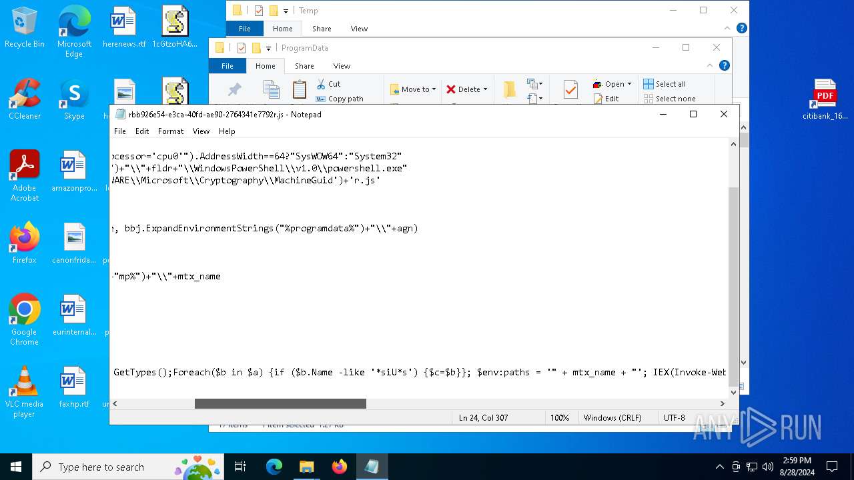Click the Copy icon in ProgramData ribbon
Image resolution: width=854 pixels, height=480 pixels.
tap(271, 89)
